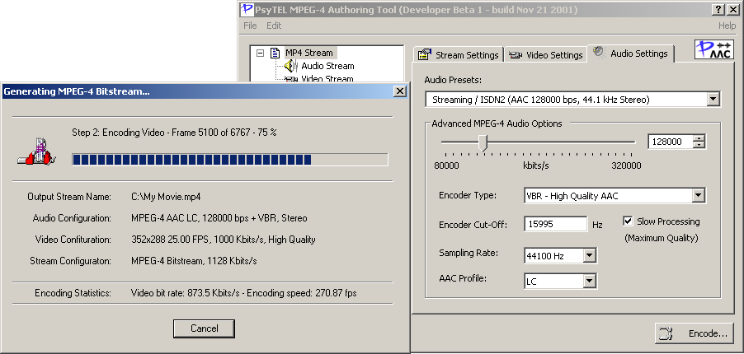Image resolution: width=744 pixels, height=354 pixels.
Task: Click the Audio Settings tab speaker icon
Action: (598, 52)
